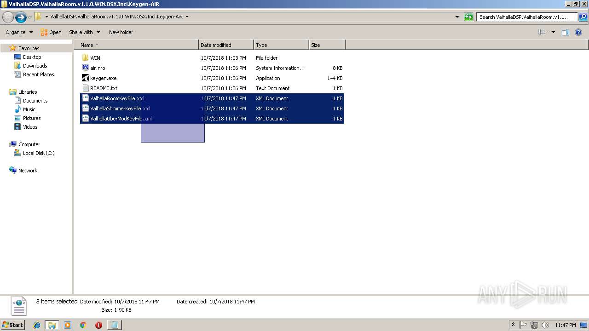Open the Videos library
Viewport: 589px width, 331px height.
tap(30, 127)
